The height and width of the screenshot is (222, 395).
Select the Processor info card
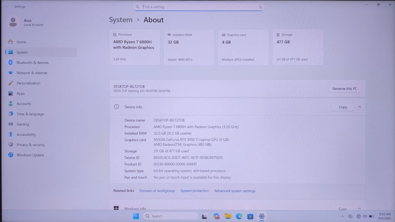pyautogui.click(x=135, y=47)
